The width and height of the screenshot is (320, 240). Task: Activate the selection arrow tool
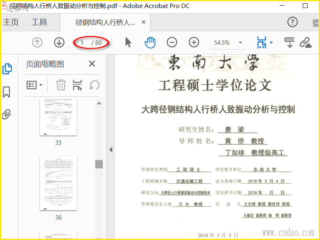128,42
